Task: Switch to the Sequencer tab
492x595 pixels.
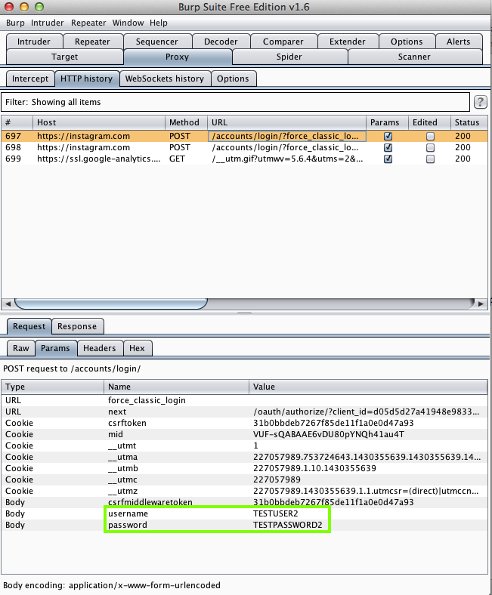Action: tap(157, 42)
